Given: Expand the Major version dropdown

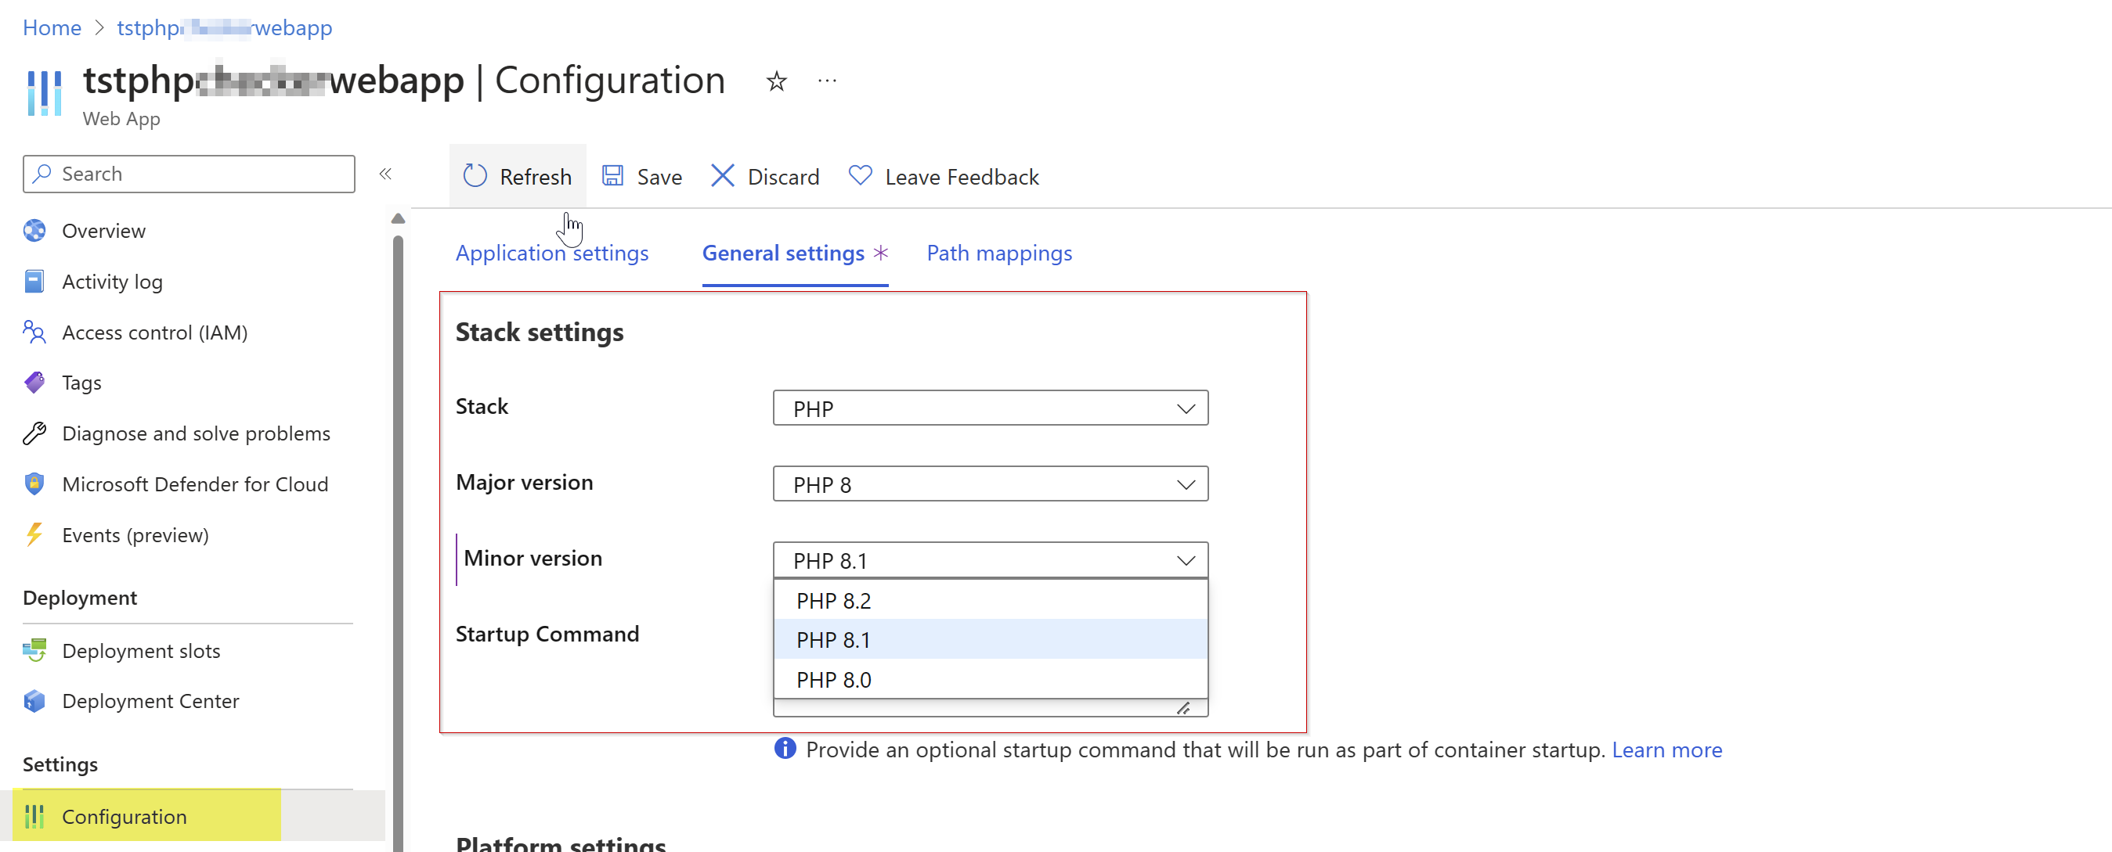Looking at the screenshot, I should 990,484.
